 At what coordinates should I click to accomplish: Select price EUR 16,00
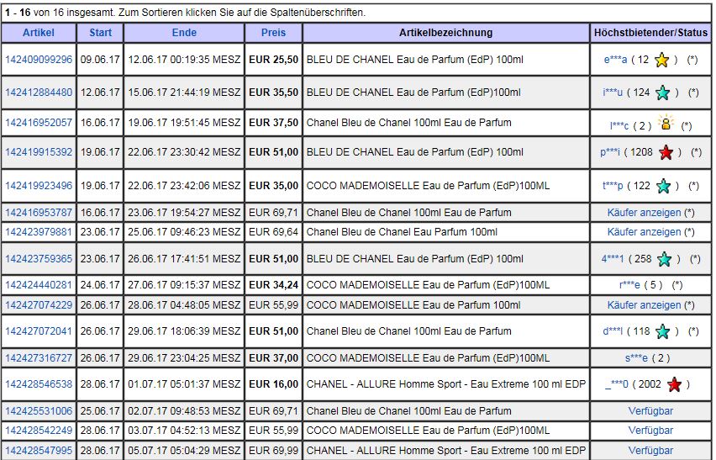click(273, 384)
